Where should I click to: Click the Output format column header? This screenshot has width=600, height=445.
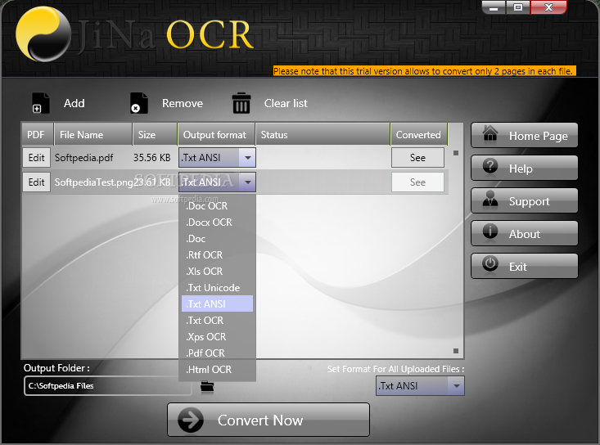click(216, 135)
